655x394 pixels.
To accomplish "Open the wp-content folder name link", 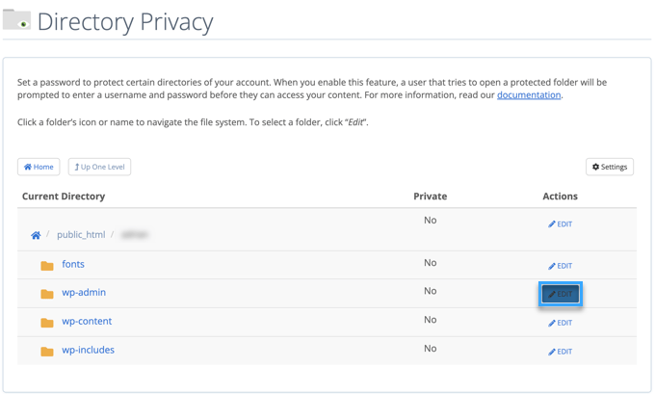I will click(87, 322).
